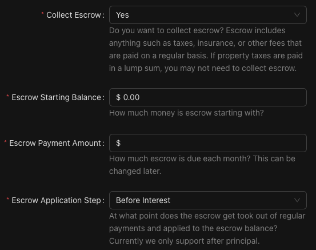Click the 'How much money is escrow starting with?' help text
316x250 pixels.
(x=186, y=113)
